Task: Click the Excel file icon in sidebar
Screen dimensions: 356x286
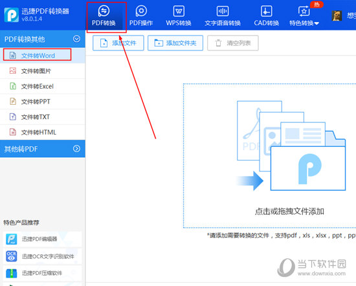Action: tap(13, 86)
